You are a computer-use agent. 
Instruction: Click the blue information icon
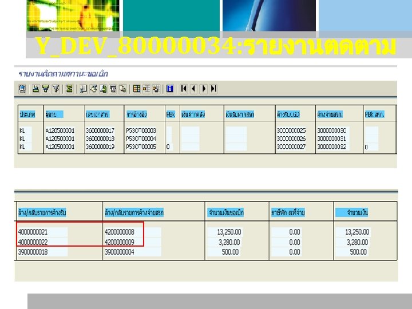170,89
